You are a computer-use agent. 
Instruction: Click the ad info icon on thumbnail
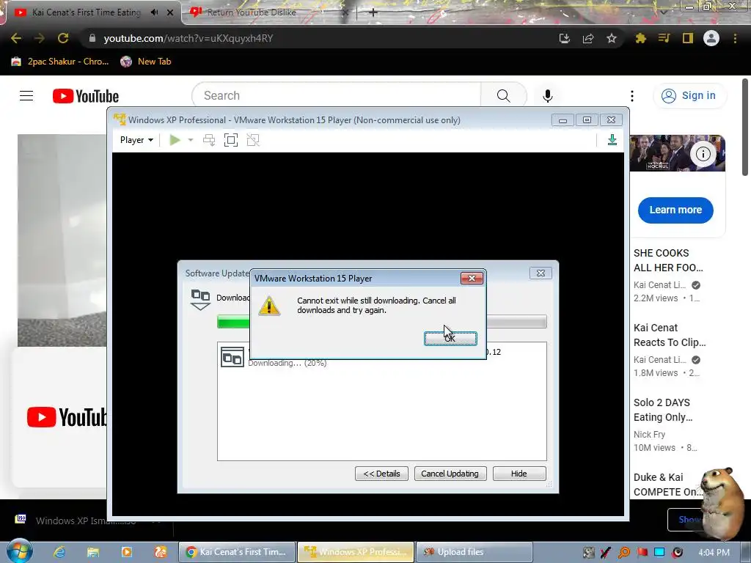703,154
